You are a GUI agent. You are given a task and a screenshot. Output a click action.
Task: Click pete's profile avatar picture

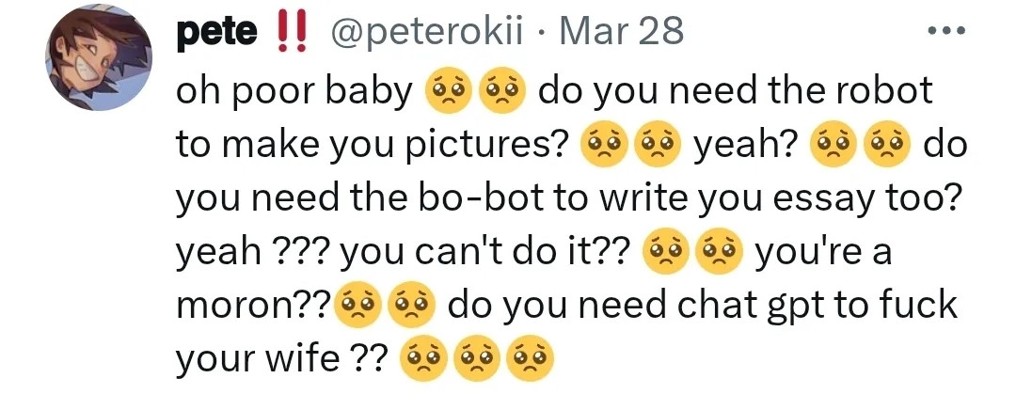pos(99,63)
